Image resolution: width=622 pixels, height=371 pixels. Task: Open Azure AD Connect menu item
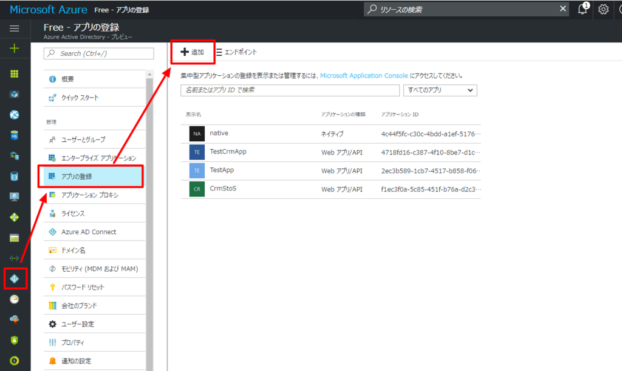coord(94,232)
